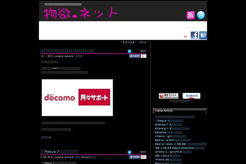The height and width of the screenshot is (164, 246).
Task: Go to page 4 in pagination
Action: click(x=129, y=42)
